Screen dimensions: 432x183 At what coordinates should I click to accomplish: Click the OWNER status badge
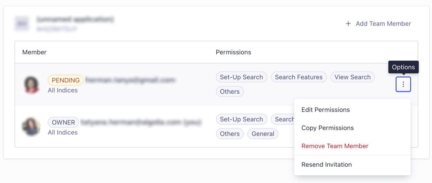(x=63, y=122)
